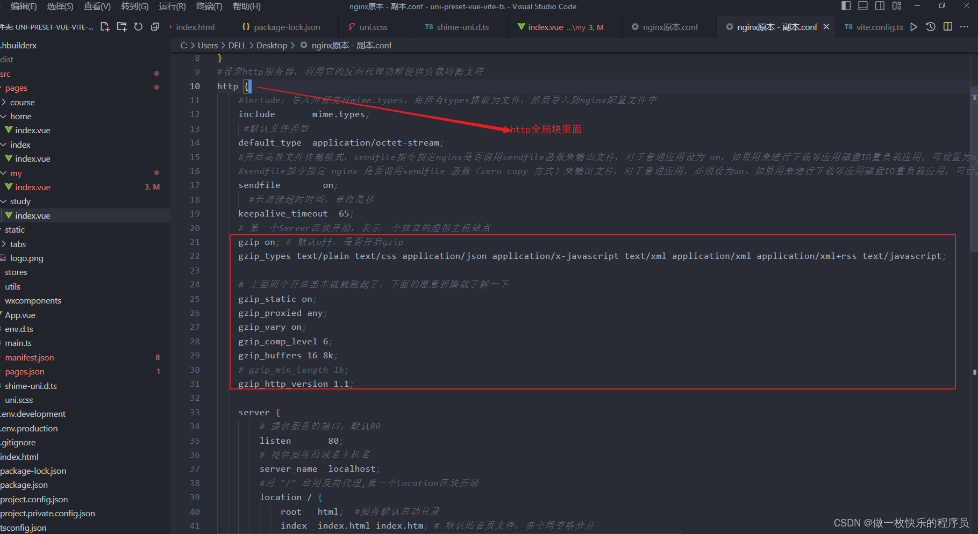Click Users in the breadcrumb path
The height and width of the screenshot is (534, 978).
[x=208, y=45]
